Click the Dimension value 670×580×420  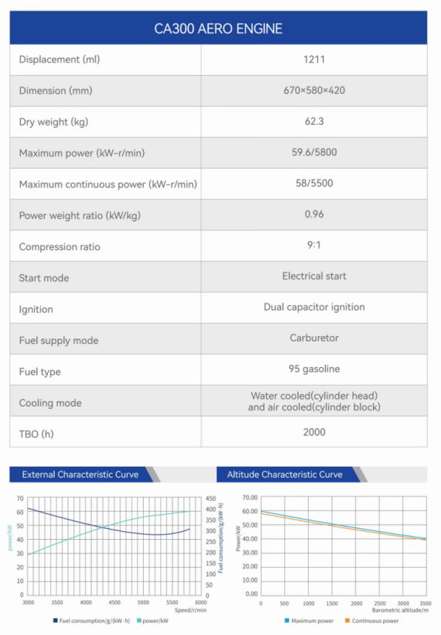click(x=314, y=91)
